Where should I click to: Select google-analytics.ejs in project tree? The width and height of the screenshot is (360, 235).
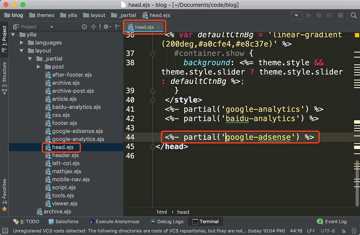pyautogui.click(x=75, y=139)
